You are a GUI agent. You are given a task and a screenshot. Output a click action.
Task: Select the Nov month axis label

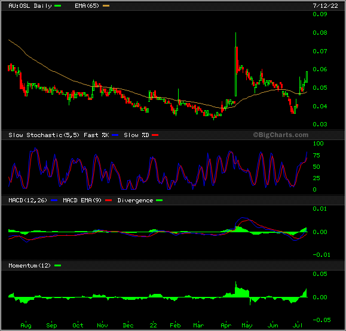click(102, 326)
